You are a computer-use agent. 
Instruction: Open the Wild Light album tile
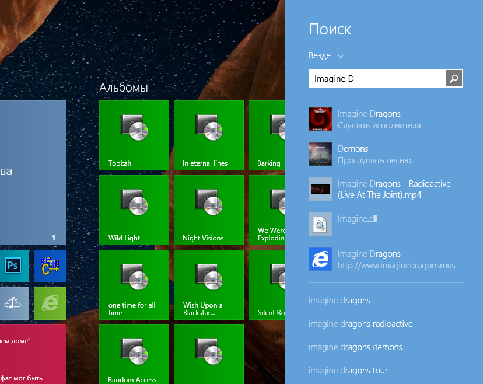click(x=134, y=210)
